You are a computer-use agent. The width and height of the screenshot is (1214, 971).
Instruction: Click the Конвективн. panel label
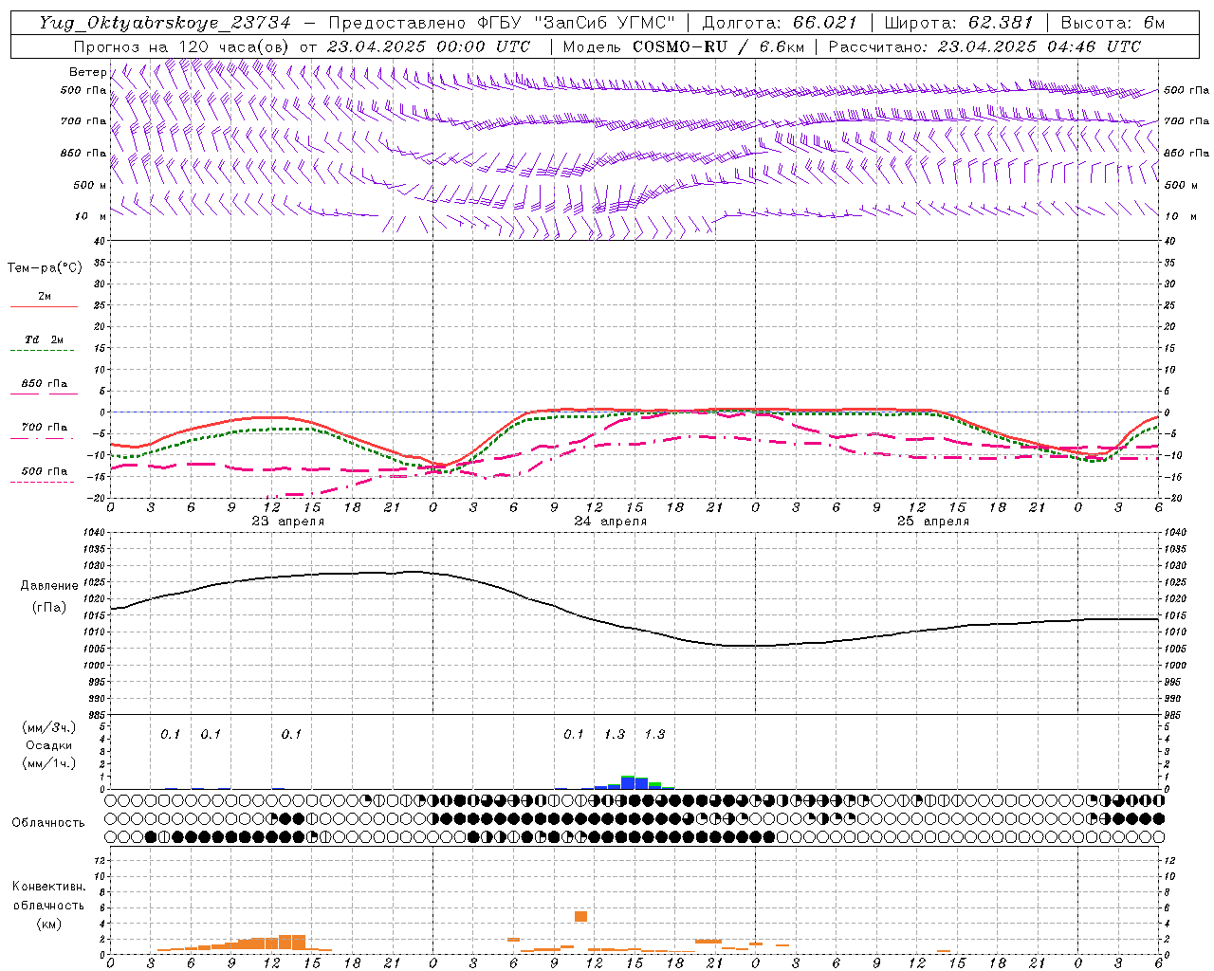[x=48, y=887]
